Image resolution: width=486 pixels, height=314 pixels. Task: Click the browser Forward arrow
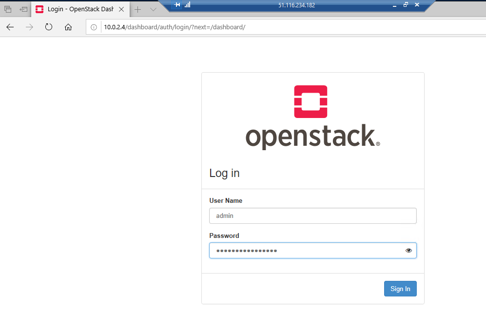click(29, 27)
